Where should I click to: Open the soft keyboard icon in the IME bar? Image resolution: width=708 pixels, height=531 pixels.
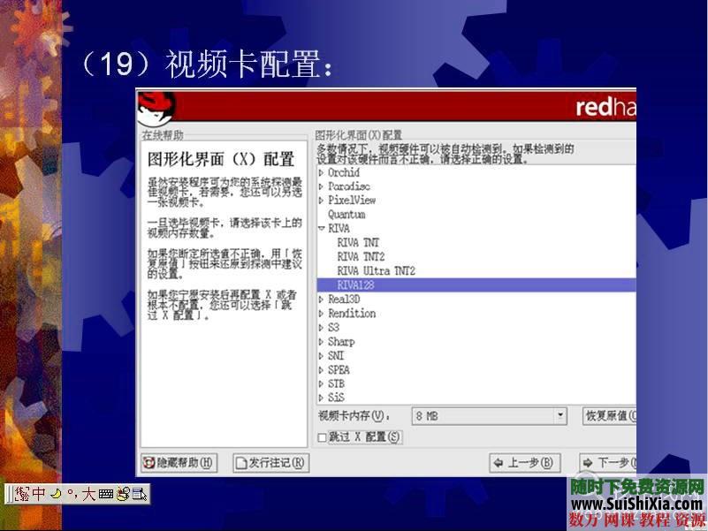click(107, 495)
